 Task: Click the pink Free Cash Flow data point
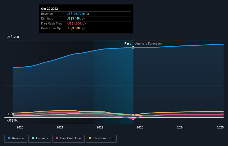pyautogui.click(x=133, y=118)
